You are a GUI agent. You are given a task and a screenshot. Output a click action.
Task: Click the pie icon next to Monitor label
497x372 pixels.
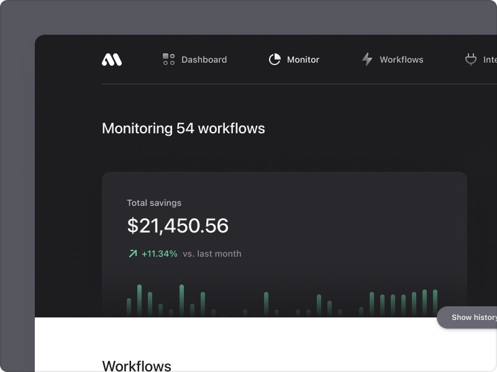coord(275,60)
